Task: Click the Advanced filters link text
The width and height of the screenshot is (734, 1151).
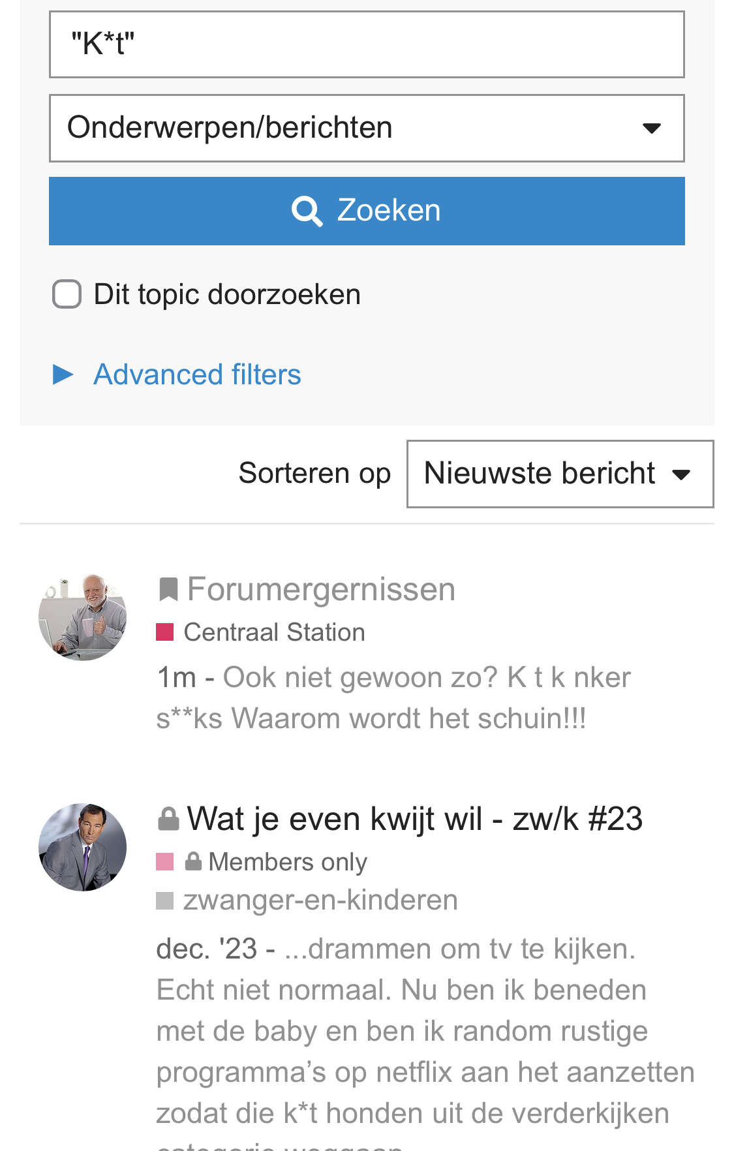Action: pyautogui.click(x=197, y=375)
